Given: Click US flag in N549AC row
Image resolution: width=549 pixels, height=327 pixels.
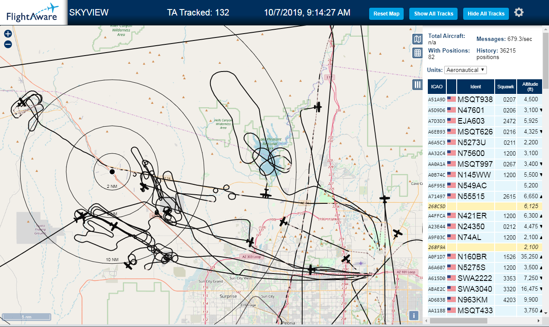Looking at the screenshot, I should pyautogui.click(x=452, y=185).
